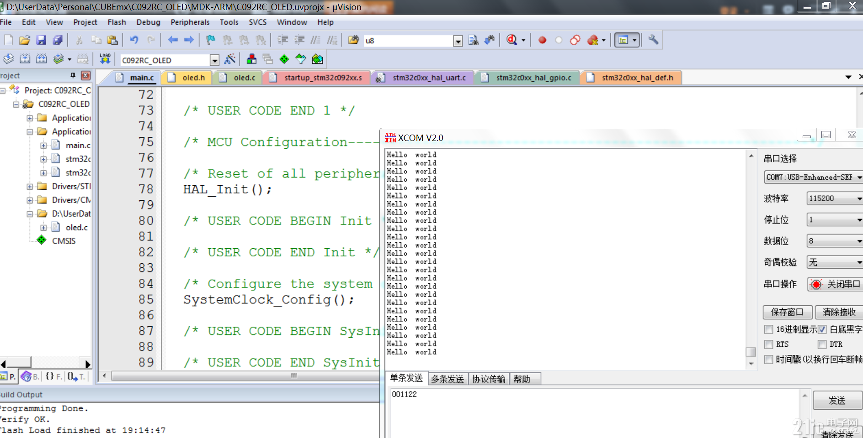Expand the oled.c node in project tree
This screenshot has height=438, width=863.
pos(43,228)
